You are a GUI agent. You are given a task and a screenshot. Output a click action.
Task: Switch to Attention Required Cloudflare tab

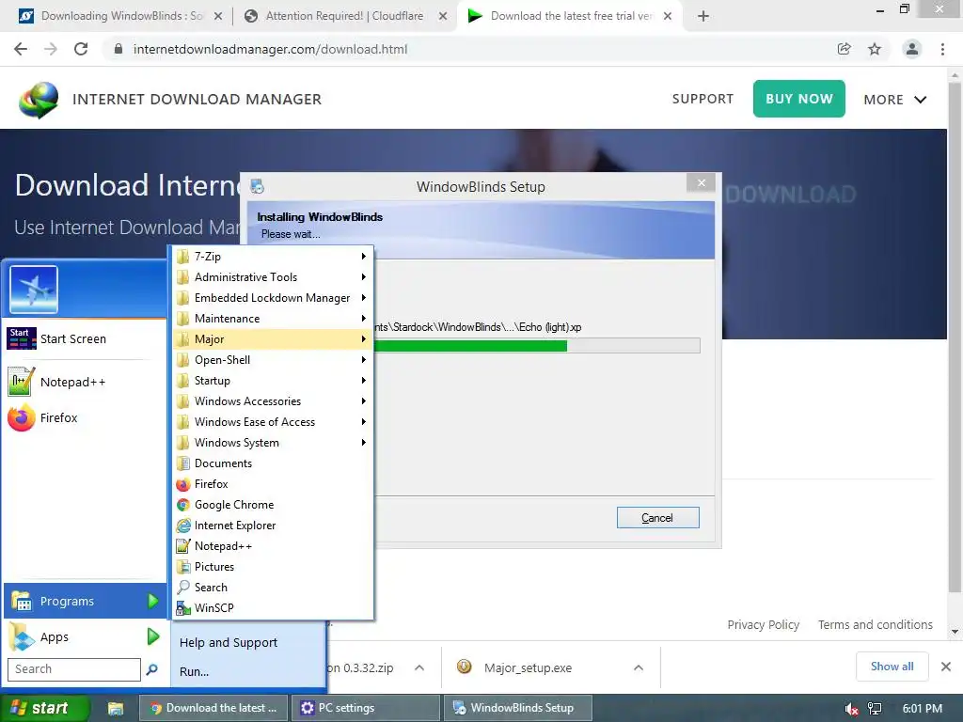click(x=344, y=16)
